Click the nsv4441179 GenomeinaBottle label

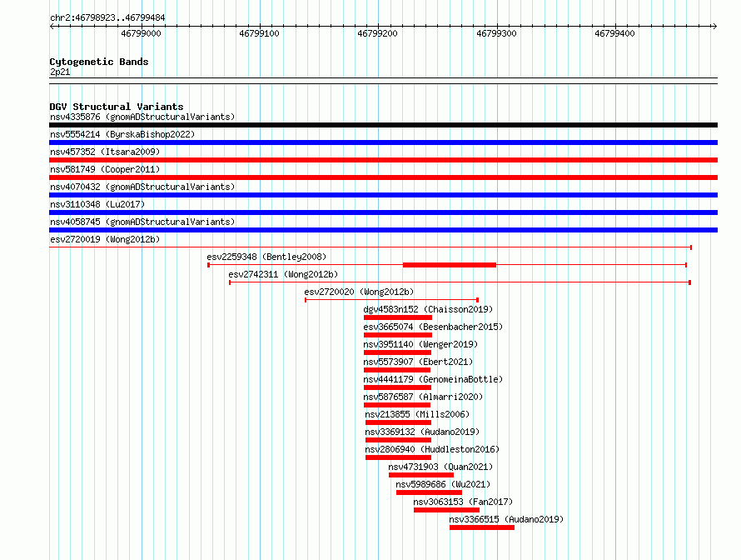tap(433, 379)
